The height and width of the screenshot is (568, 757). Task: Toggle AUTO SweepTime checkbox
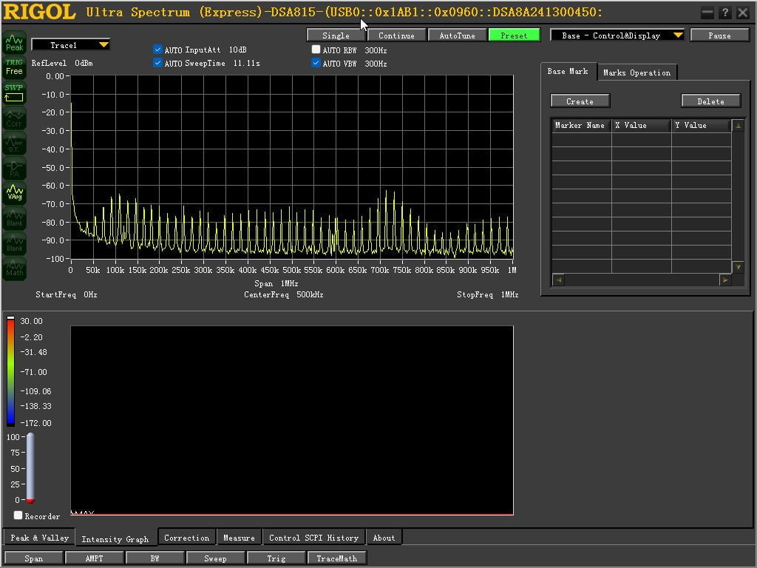[x=157, y=63]
